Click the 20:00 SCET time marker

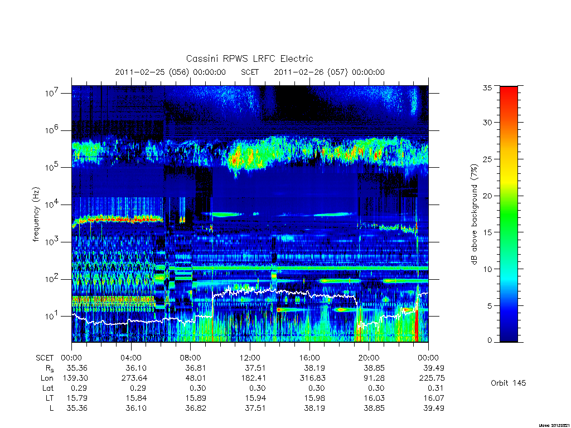pyautogui.click(x=369, y=358)
